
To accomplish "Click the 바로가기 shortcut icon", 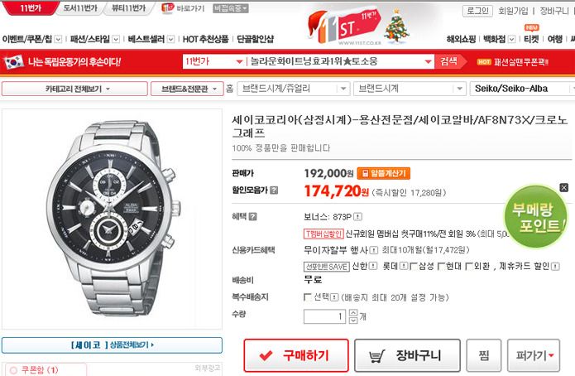I will coord(168,8).
